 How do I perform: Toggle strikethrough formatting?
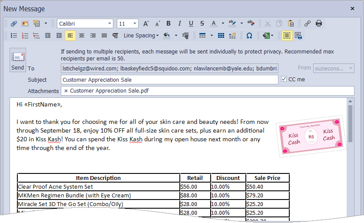point(202,23)
